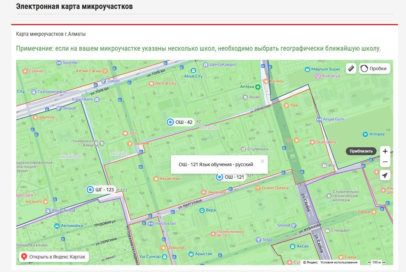Screen dimensions: 406x272
Task: Click the Grand Osteria restaurant marker
Action: click(258, 188)
